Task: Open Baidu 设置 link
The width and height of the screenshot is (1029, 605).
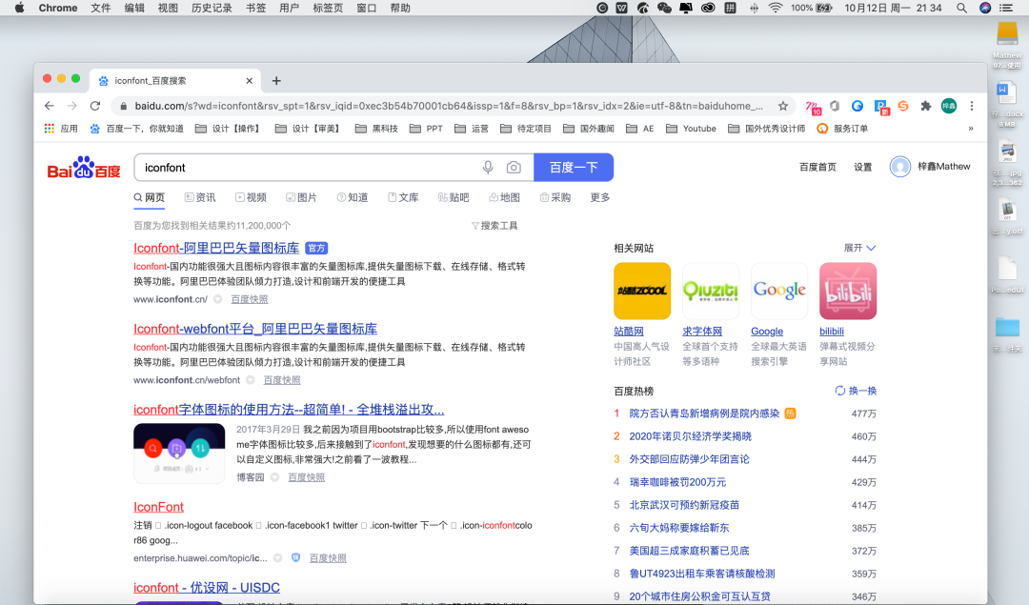Action: click(863, 167)
